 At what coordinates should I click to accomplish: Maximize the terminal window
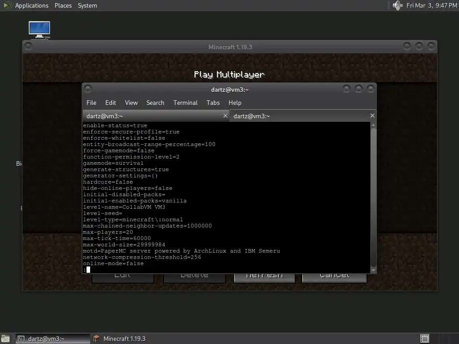pos(359,88)
